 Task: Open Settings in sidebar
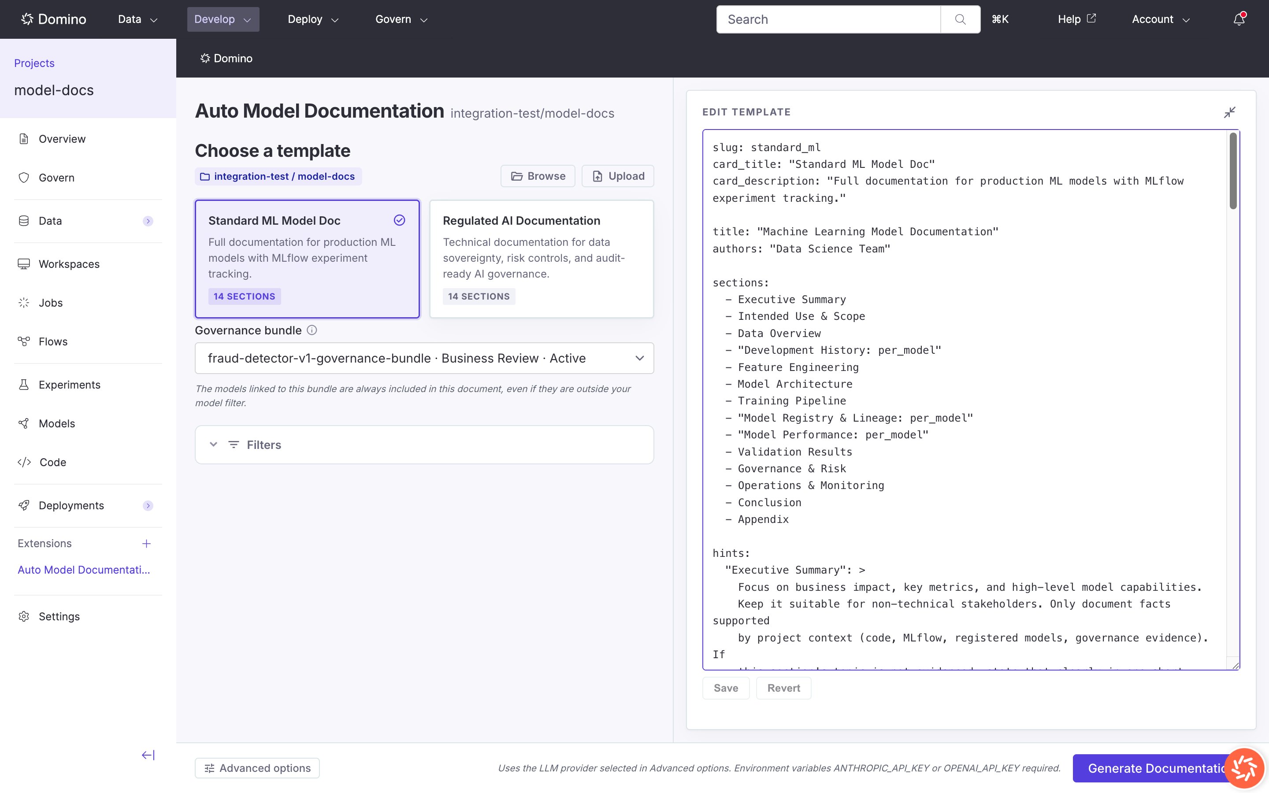59,616
